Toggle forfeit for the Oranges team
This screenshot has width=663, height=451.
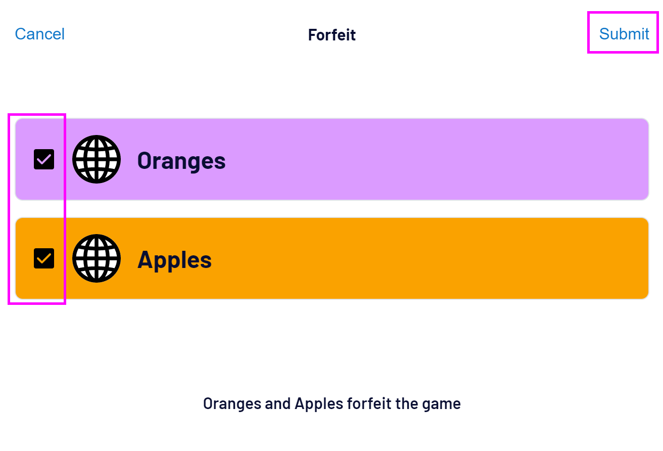pyautogui.click(x=44, y=159)
